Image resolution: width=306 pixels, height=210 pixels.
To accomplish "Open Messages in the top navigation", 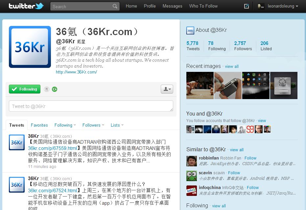I will coord(172,6).
